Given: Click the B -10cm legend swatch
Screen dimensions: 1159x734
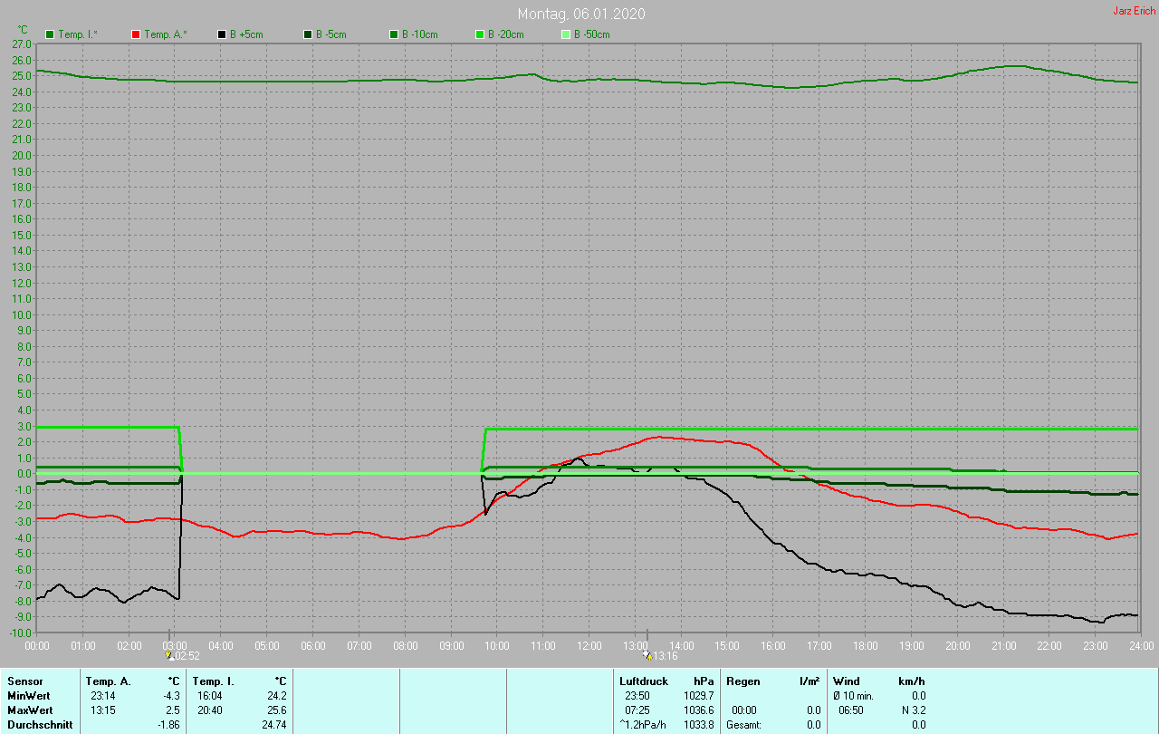Looking at the screenshot, I should [x=394, y=34].
